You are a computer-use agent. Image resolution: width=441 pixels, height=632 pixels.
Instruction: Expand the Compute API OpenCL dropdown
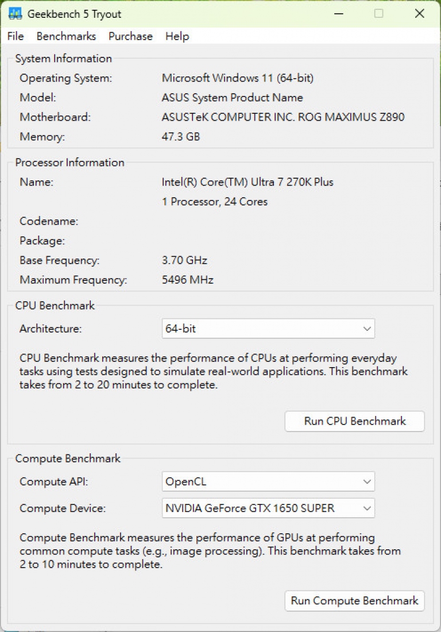click(x=268, y=481)
